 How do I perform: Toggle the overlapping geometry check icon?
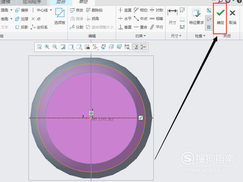(209, 11)
